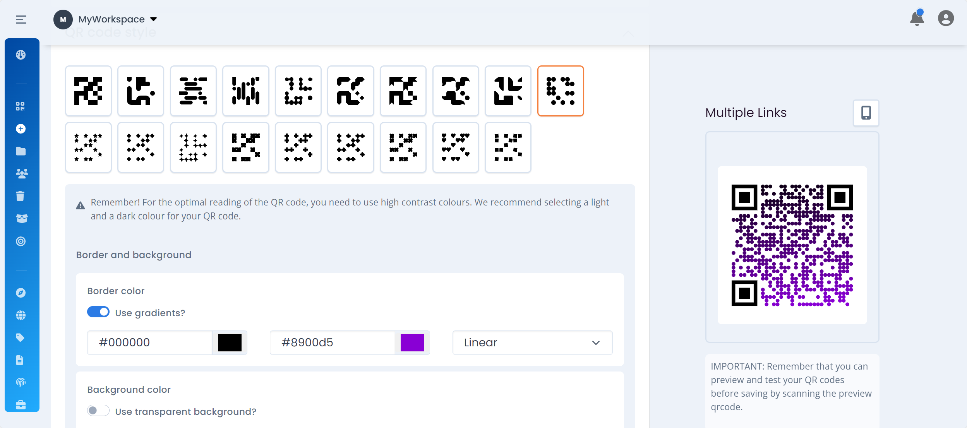Screen dimensions: 967x428
Task: Click the #000000 hex input field
Action: coord(150,342)
